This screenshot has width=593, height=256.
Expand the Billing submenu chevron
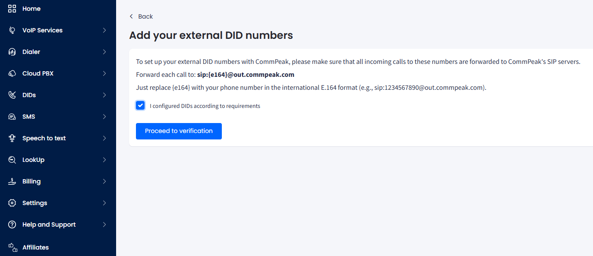click(104, 181)
